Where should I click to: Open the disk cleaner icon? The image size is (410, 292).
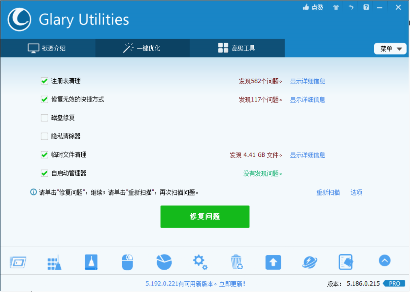[x=91, y=262]
